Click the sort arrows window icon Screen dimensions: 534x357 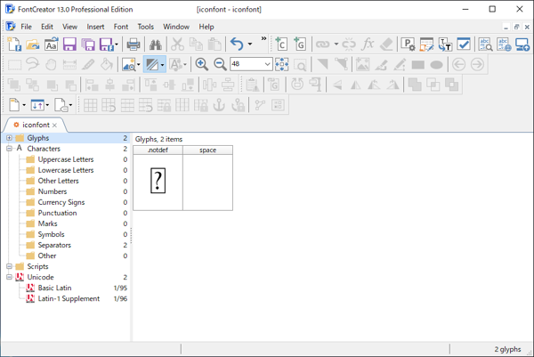pyautogui.click(x=37, y=105)
